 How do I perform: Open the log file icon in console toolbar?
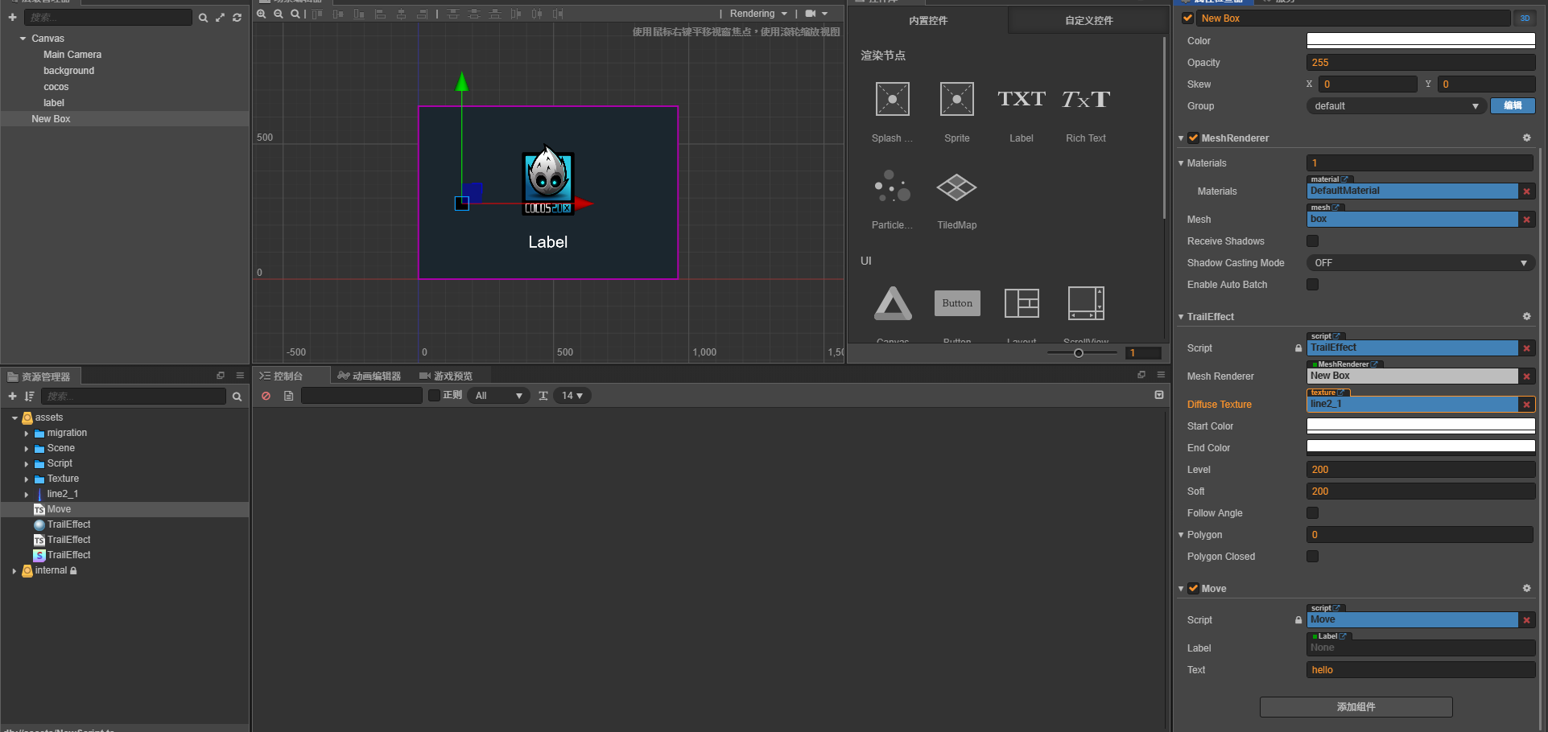pos(288,396)
